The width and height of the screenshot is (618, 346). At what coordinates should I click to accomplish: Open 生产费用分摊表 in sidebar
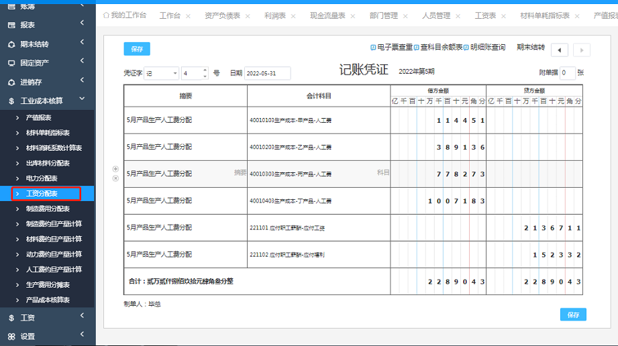pyautogui.click(x=48, y=285)
